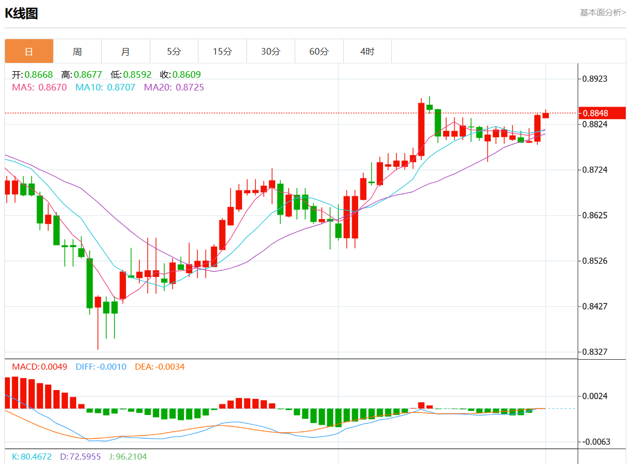Viewport: 639px width, 464px height.
Task: Click the MA5 legend value
Action: tap(39, 87)
